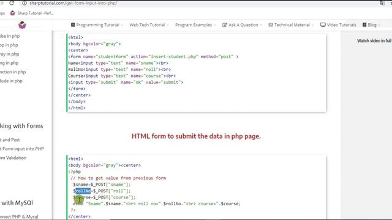The height and width of the screenshot is (220, 392).
Task: Expand the Ask A Question dropdown arrow
Action: 261,25
